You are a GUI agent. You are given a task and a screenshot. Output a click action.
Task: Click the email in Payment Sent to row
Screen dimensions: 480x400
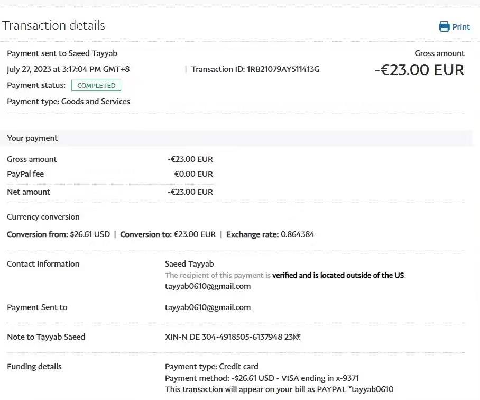pos(208,307)
